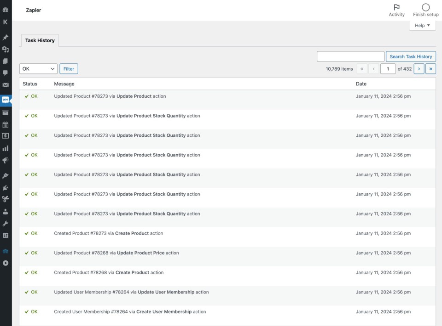
Task: Go to the next page of results
Action: [419, 69]
